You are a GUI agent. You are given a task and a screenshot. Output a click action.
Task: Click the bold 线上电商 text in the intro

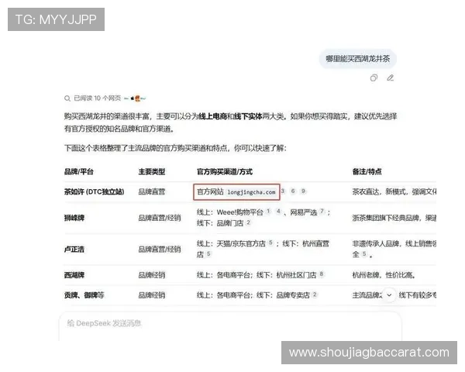[x=213, y=116]
